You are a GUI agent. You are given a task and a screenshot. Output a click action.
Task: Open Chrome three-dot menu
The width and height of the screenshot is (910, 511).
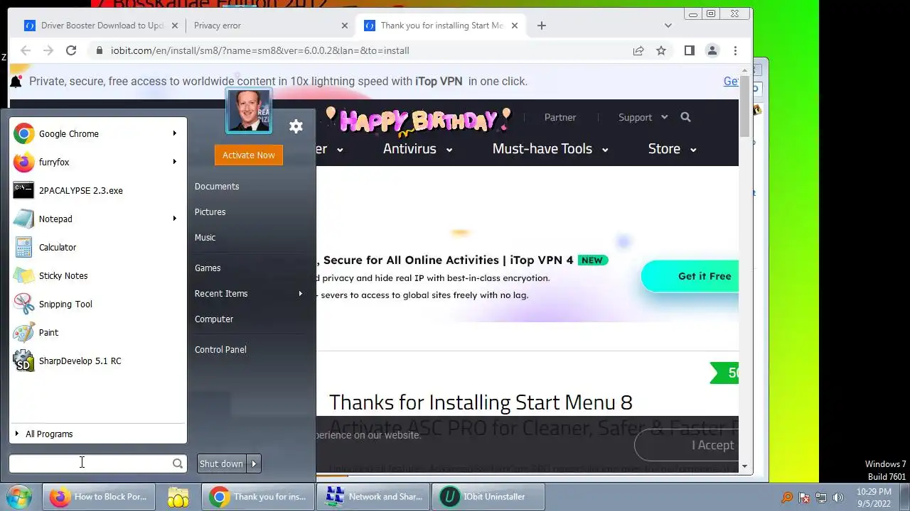[x=735, y=50]
